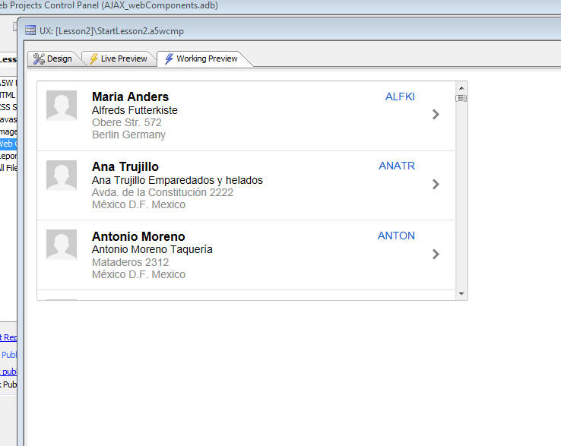Click the Live Preview lightning bolt icon
Viewport: 561px width, 446px height.
point(93,59)
